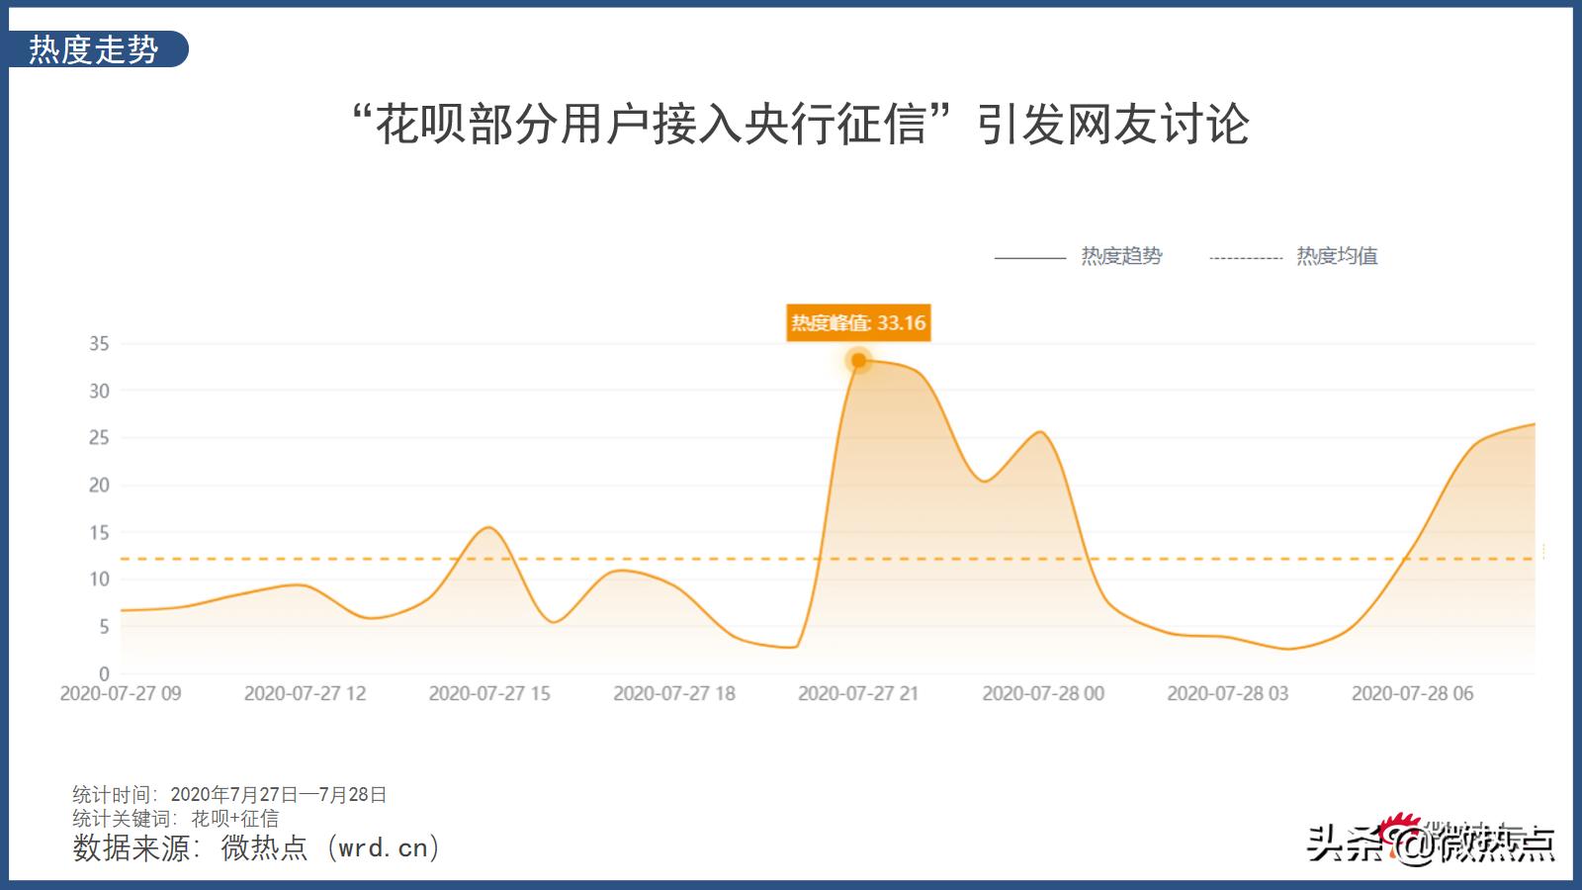Toggle the 热度均值 legend item

click(x=1293, y=256)
